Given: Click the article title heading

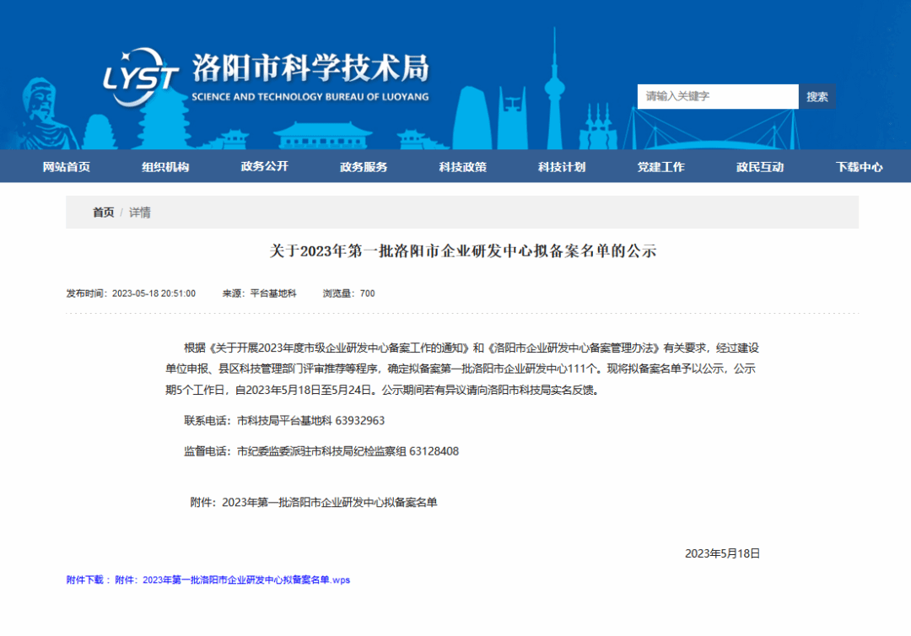Looking at the screenshot, I should [x=462, y=251].
